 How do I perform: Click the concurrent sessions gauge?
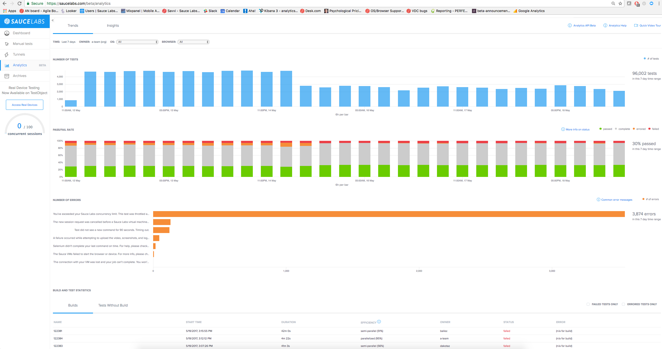click(25, 125)
